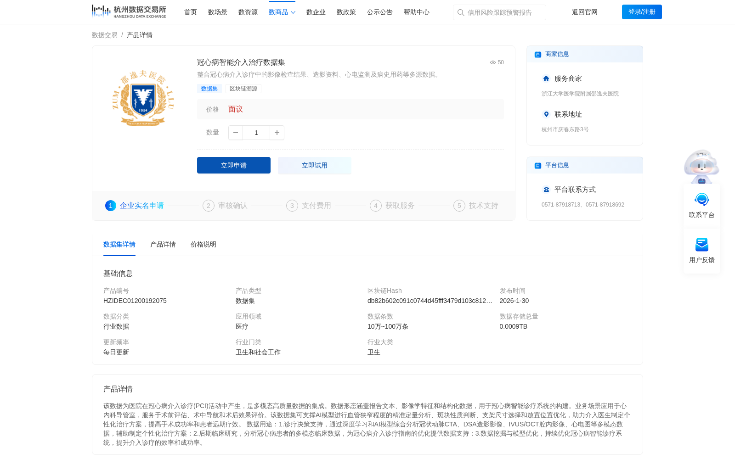The height and width of the screenshot is (459, 735).
Task: Click the address 杭州市庆春东路3号
Action: [565, 129]
